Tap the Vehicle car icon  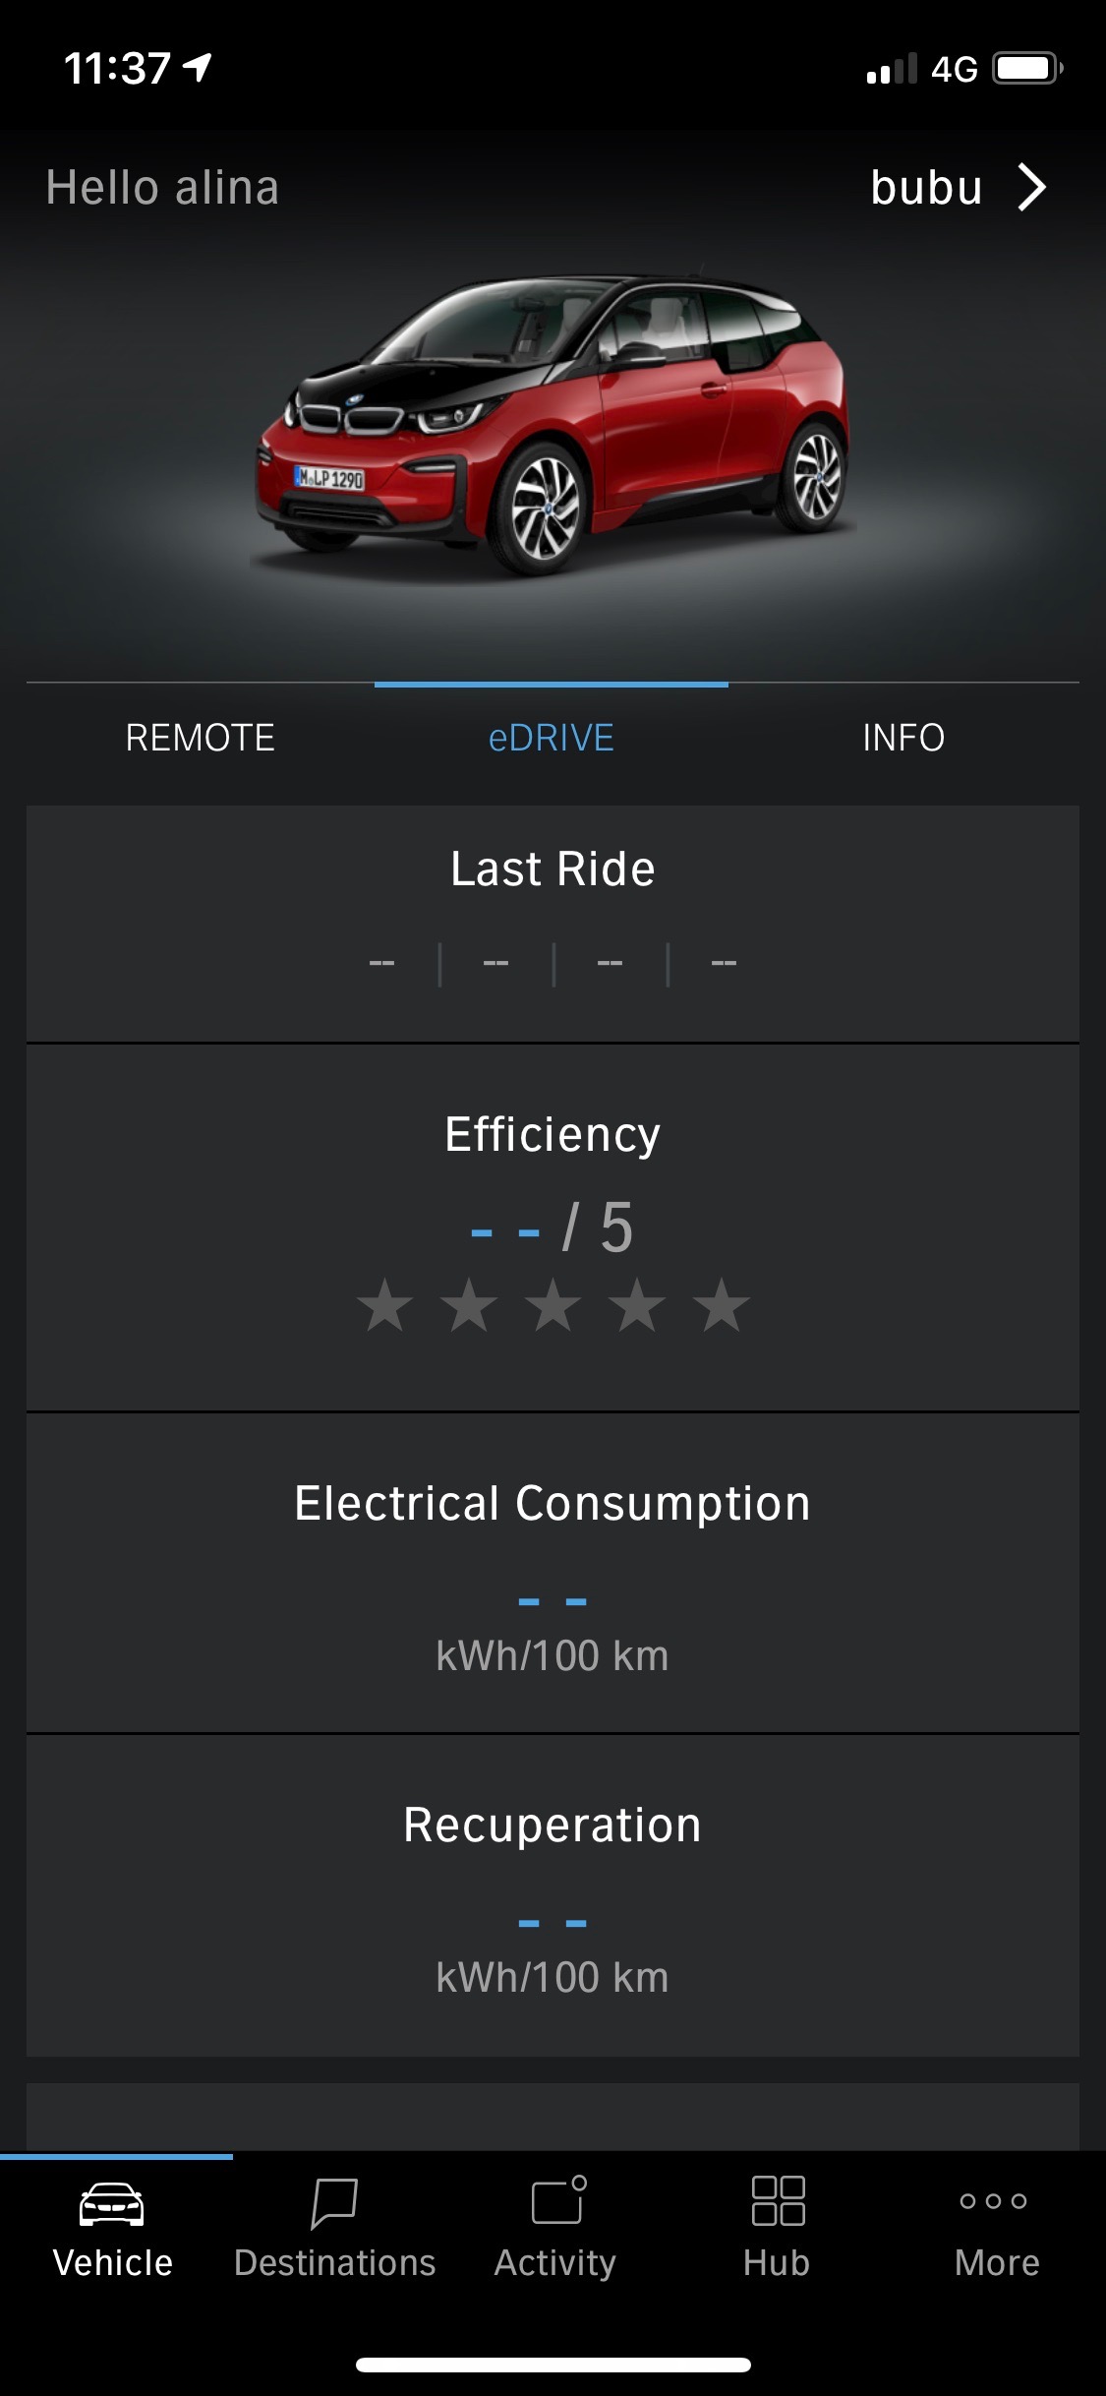coord(112,2204)
